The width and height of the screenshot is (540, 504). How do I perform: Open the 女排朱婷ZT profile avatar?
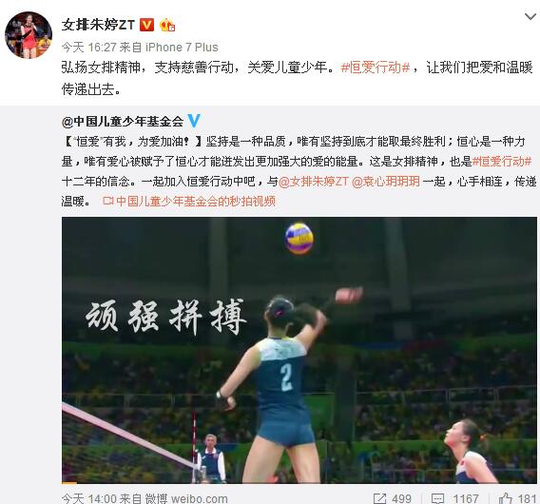point(29,35)
